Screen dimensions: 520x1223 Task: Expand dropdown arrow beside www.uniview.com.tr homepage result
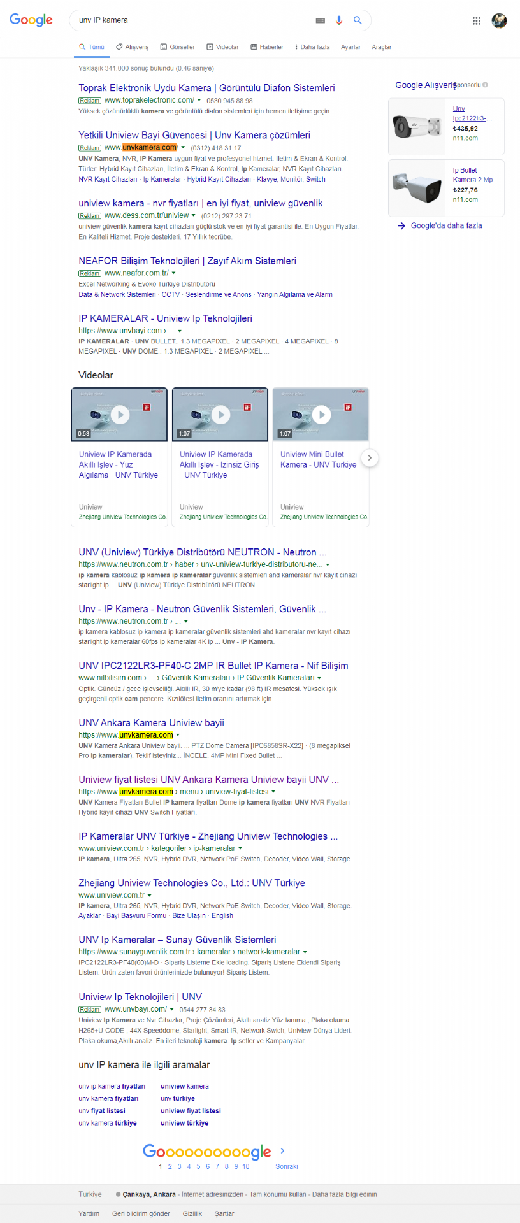(x=149, y=896)
